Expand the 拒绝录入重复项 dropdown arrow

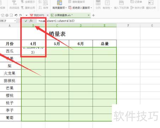point(91,8)
